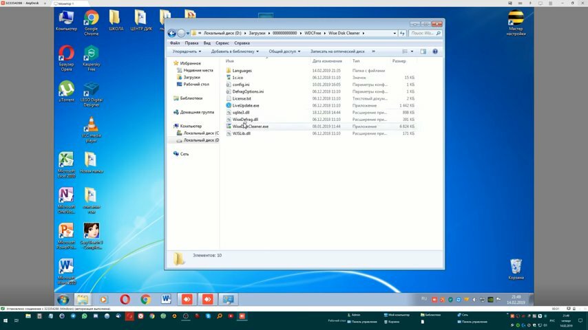Click the Explorer forward arrow button

[x=181, y=33]
